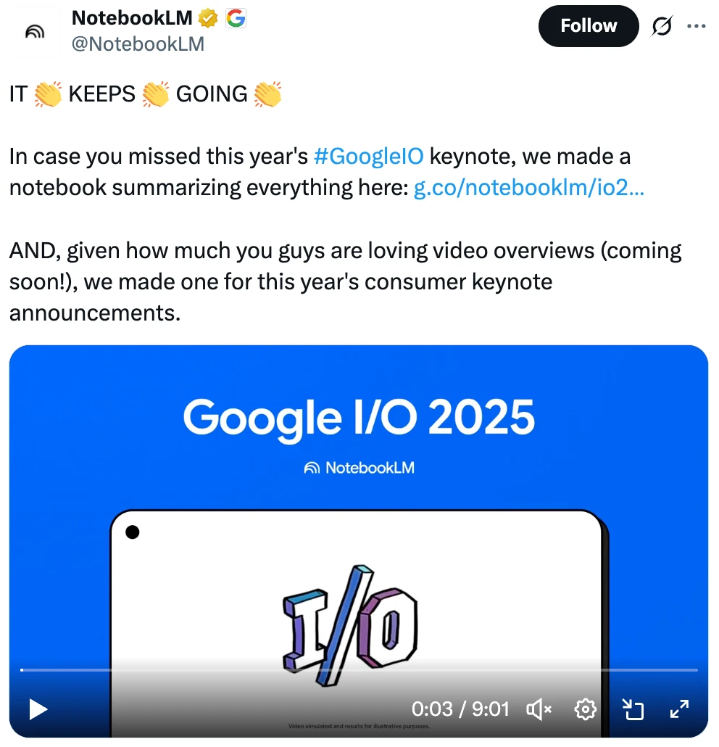Screen dimensions: 719x747
Task: Toggle fullscreen video mode
Action: 679,709
